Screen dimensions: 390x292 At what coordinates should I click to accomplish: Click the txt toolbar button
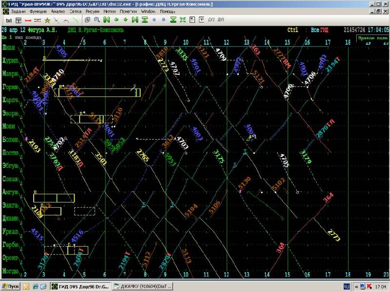[x=9, y=20]
